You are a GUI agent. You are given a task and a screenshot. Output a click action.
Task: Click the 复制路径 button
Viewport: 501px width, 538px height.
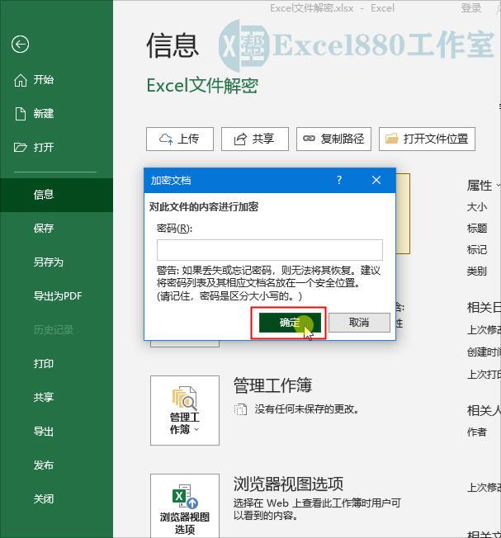click(334, 139)
